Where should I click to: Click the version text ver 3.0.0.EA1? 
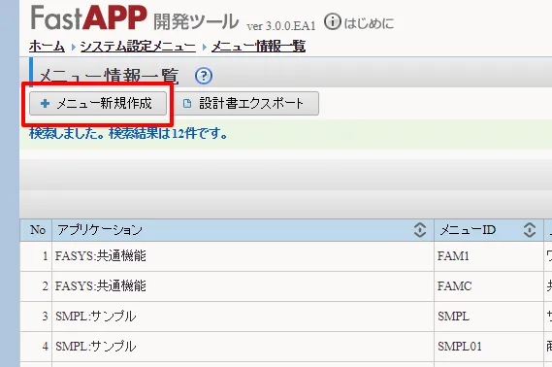click(x=281, y=26)
